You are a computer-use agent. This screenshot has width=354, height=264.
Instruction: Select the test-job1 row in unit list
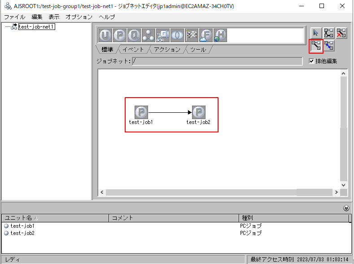(x=176, y=226)
